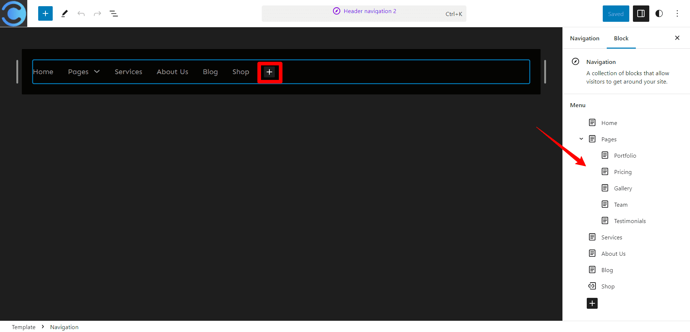
Task: Close the sidebar with the X
Action: [x=677, y=38]
